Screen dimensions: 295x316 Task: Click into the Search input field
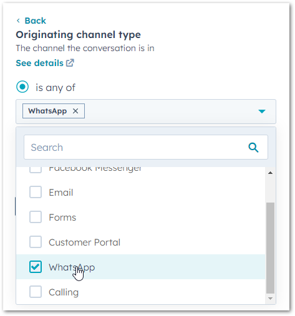click(x=146, y=147)
